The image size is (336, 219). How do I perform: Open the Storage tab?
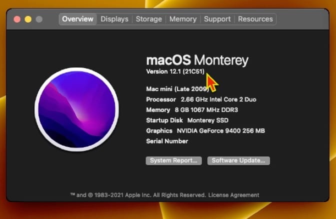click(x=149, y=19)
